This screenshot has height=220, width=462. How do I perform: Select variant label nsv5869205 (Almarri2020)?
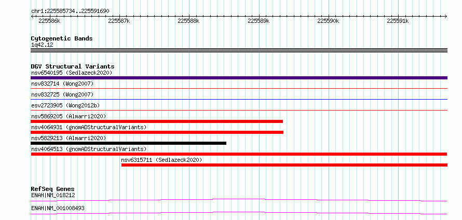click(x=69, y=116)
